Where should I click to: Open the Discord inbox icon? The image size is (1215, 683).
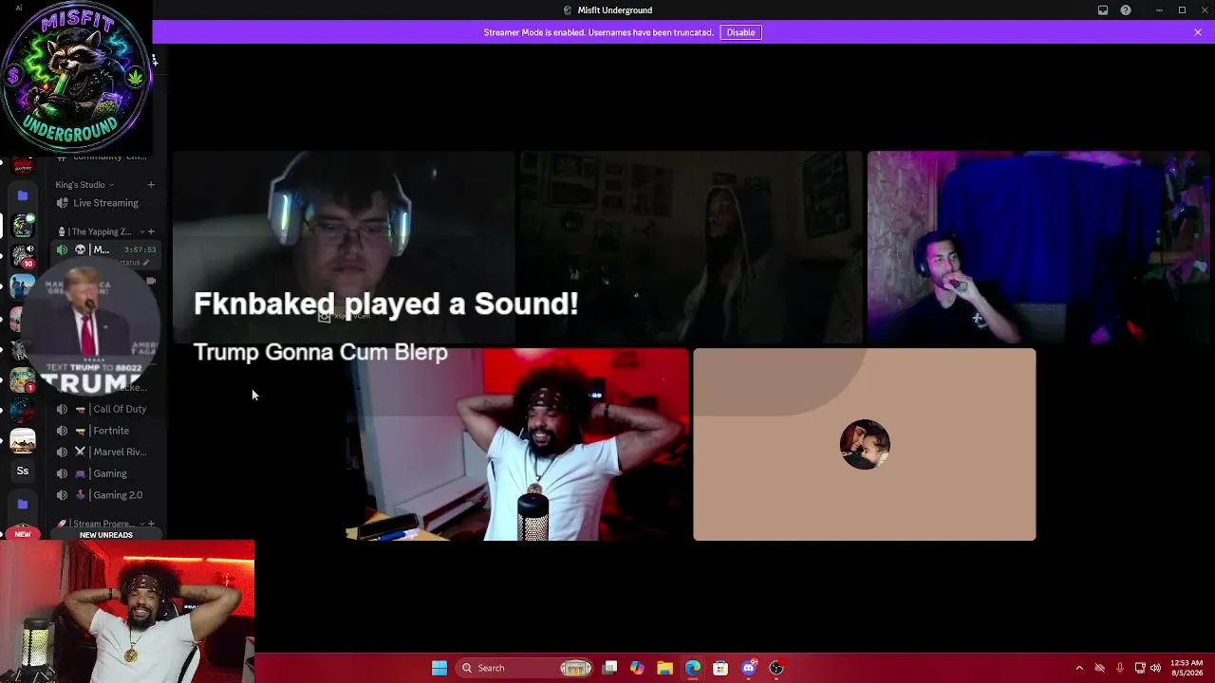(1103, 10)
